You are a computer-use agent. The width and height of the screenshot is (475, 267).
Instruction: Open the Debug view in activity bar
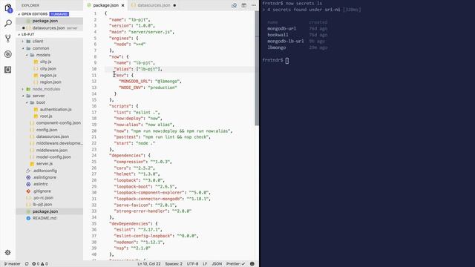[8, 54]
